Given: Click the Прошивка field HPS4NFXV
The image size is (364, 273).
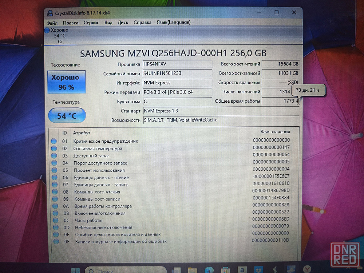Looking at the screenshot, I should [177, 64].
